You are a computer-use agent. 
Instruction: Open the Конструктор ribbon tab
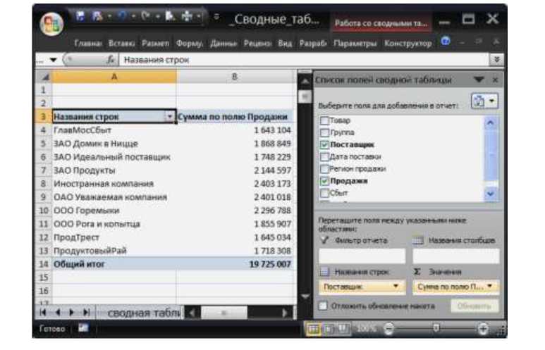tap(408, 43)
